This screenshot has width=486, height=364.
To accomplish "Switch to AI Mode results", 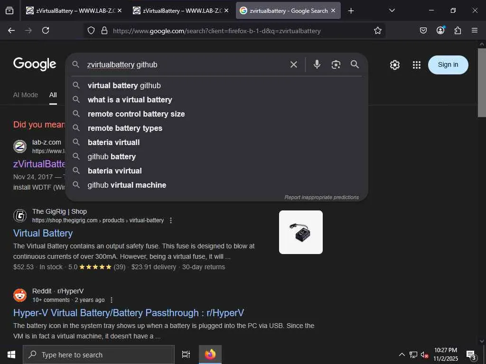I will click(26, 95).
